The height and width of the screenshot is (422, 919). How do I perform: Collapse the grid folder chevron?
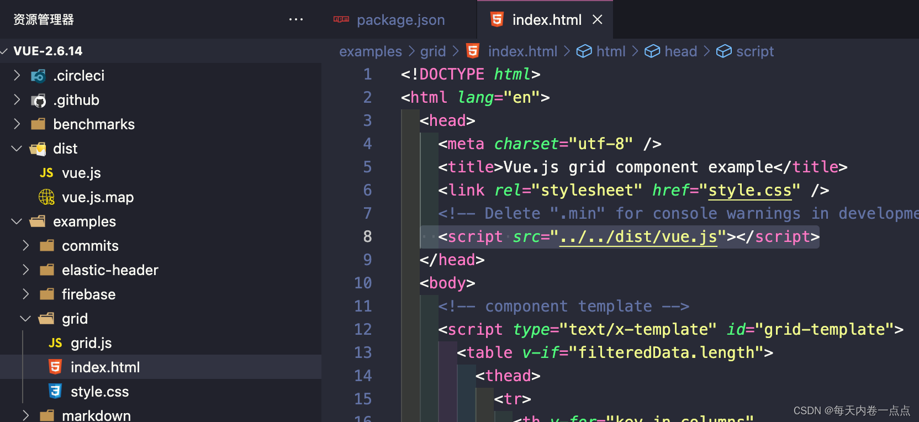(25, 319)
